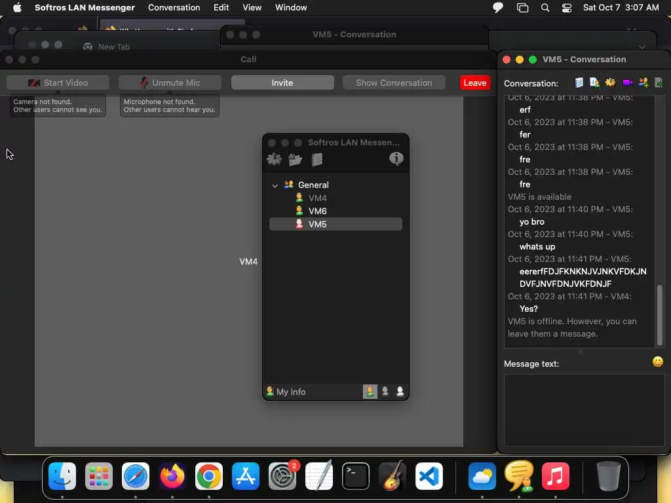Open the weather cloud app in dock
This screenshot has width=671, height=503.
pyautogui.click(x=482, y=476)
